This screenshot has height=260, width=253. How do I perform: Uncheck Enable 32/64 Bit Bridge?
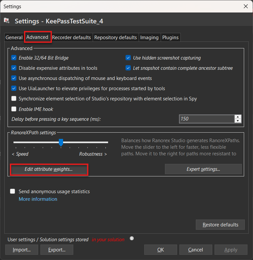[14, 58]
